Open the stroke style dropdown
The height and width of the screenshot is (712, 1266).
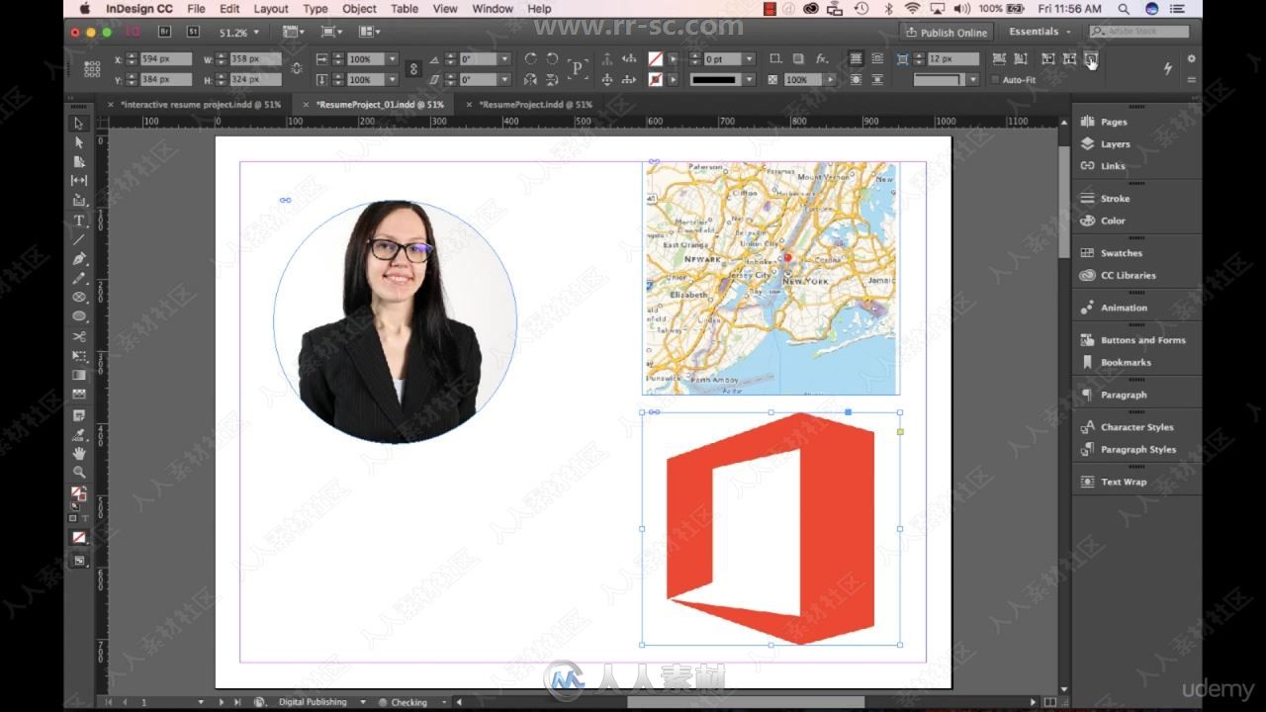(x=749, y=80)
